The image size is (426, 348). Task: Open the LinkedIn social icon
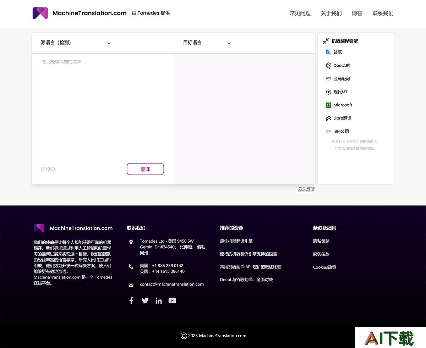(x=159, y=301)
